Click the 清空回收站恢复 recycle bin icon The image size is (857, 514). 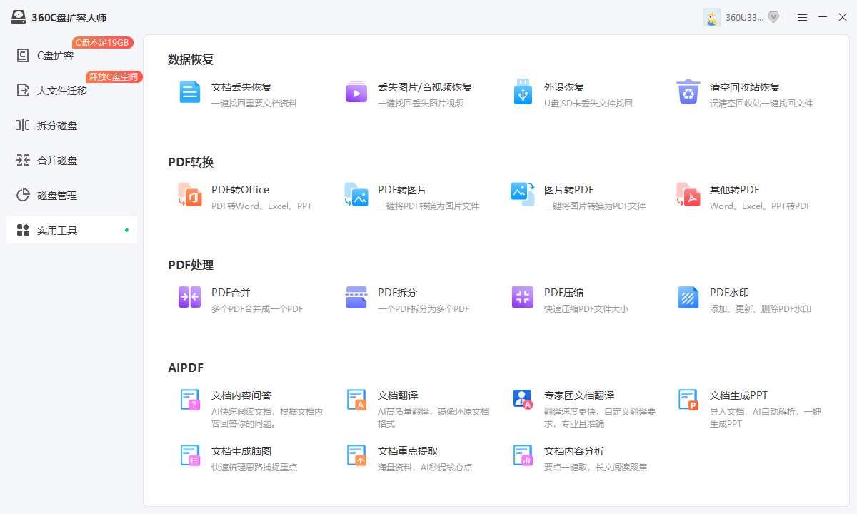click(x=688, y=92)
